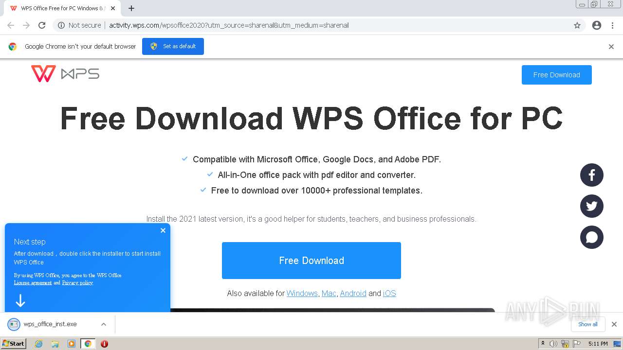This screenshot has width=623, height=350.
Task: Click Show all downloads
Action: point(588,324)
